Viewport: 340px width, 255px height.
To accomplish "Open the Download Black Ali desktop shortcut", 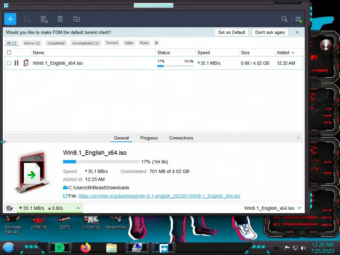I will [x=13, y=225].
